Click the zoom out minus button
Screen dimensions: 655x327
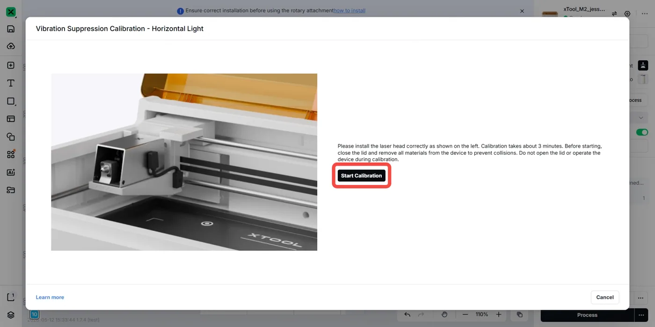pos(465,314)
